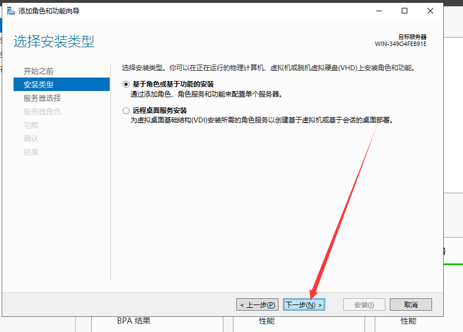Minimize the 添加角色和功能向导 window
This screenshot has width=463, height=332.
(x=378, y=11)
